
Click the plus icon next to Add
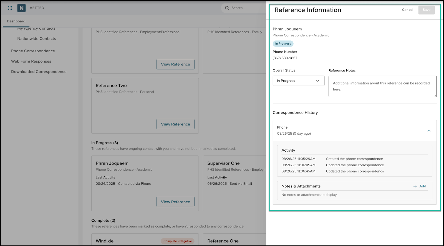415,186
